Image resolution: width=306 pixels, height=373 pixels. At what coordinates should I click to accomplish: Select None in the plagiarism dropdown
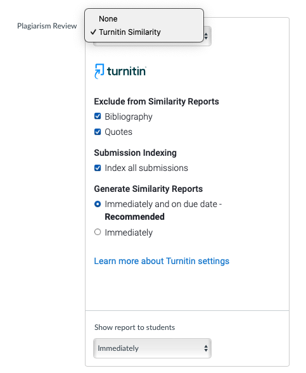point(144,19)
